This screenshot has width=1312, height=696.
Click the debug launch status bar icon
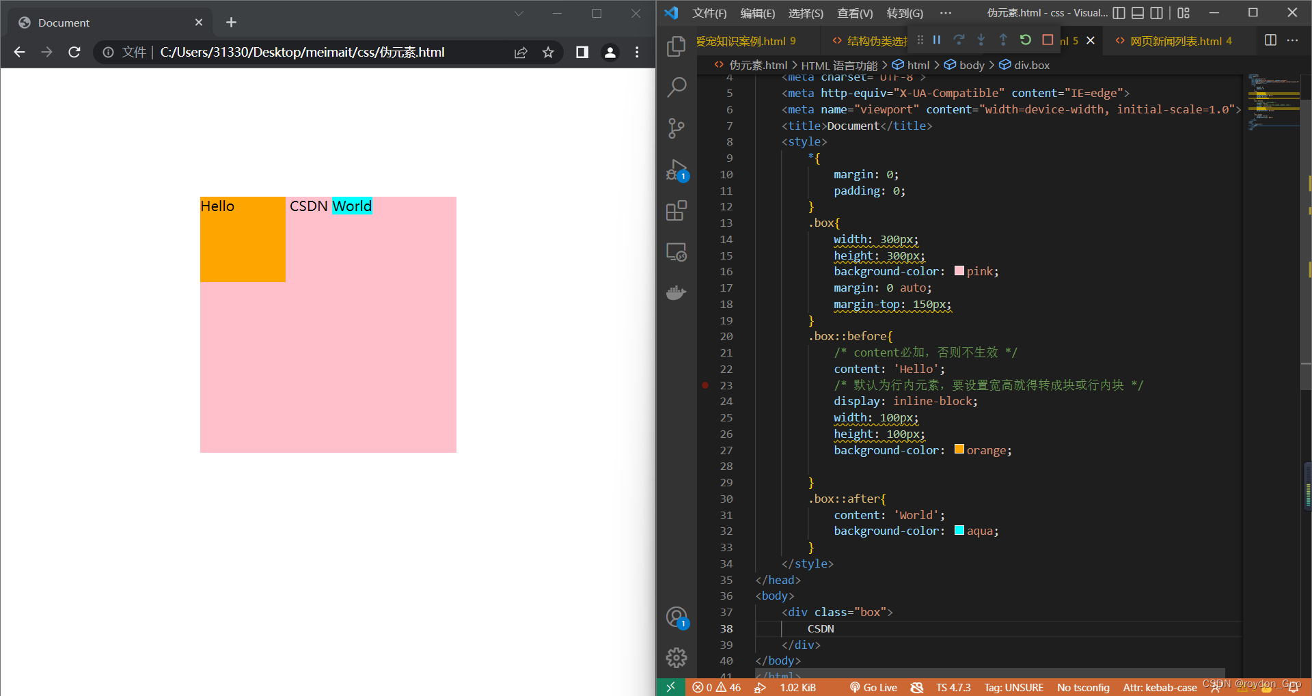click(760, 687)
